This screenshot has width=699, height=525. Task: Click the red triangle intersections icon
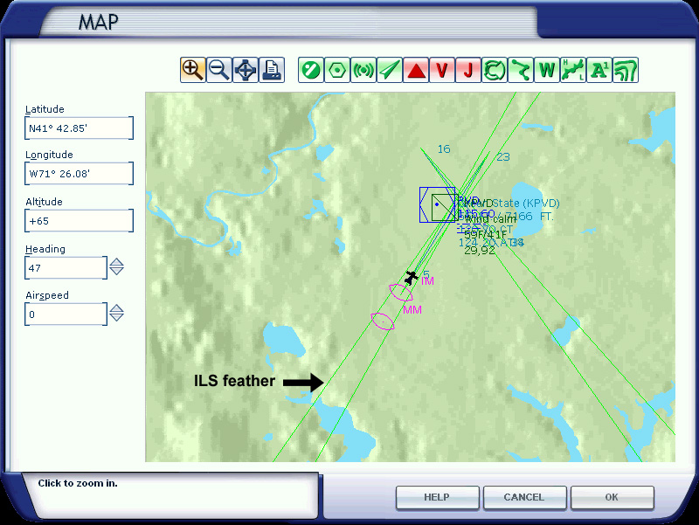pos(415,70)
